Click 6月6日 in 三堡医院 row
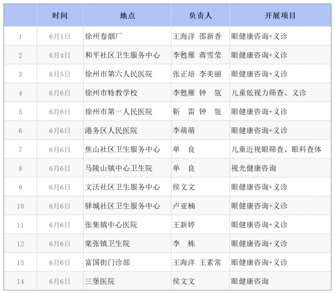Screen dimensions: 335x294 click(60, 281)
